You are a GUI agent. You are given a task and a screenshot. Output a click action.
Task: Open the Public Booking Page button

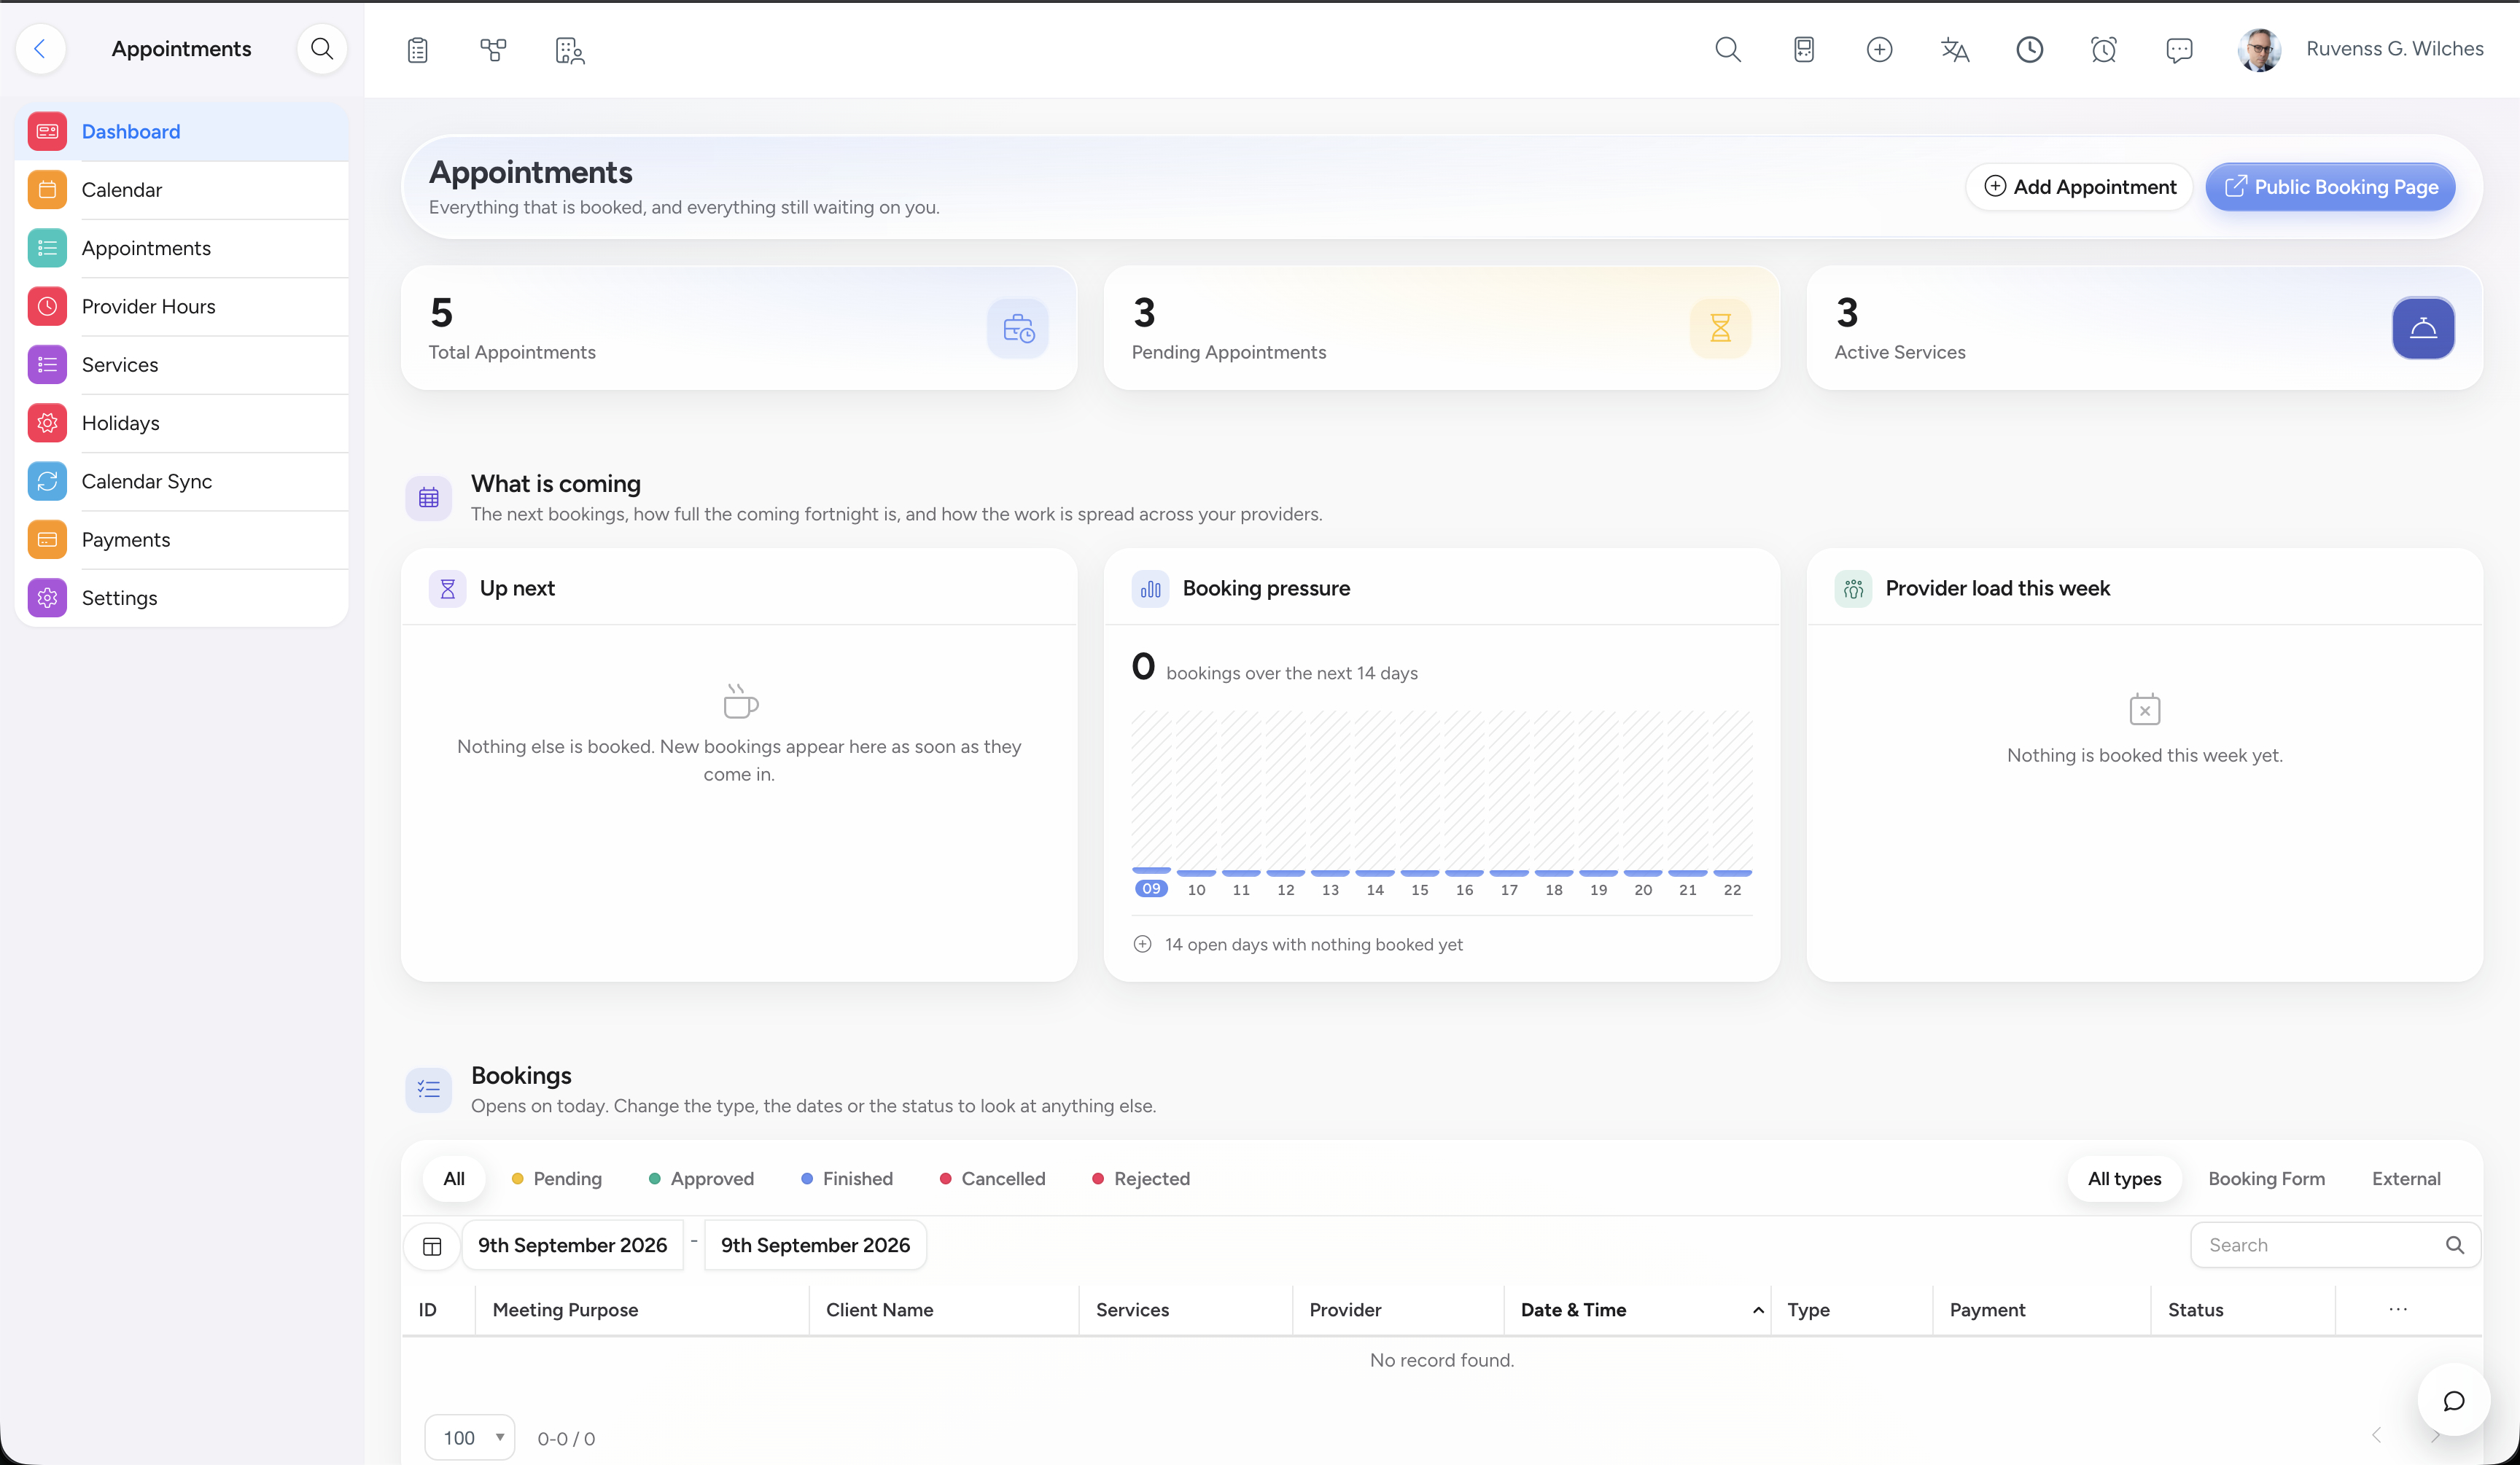(2330, 187)
